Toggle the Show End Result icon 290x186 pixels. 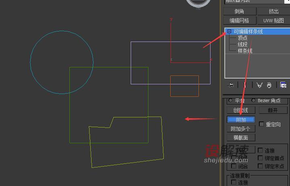click(x=245, y=85)
